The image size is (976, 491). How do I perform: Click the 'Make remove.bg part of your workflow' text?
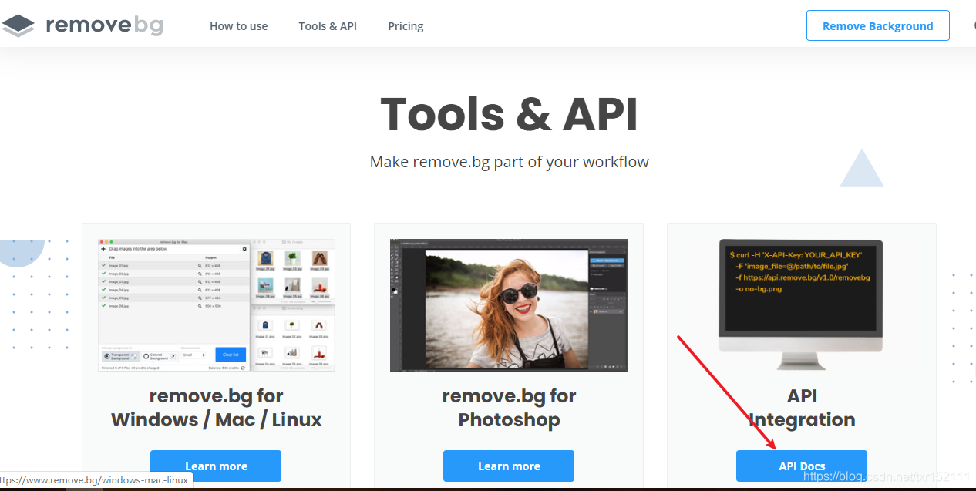(509, 162)
